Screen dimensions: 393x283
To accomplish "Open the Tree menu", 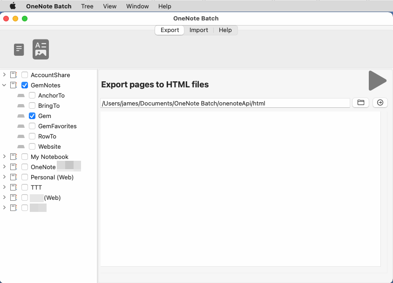I will 87,6.
